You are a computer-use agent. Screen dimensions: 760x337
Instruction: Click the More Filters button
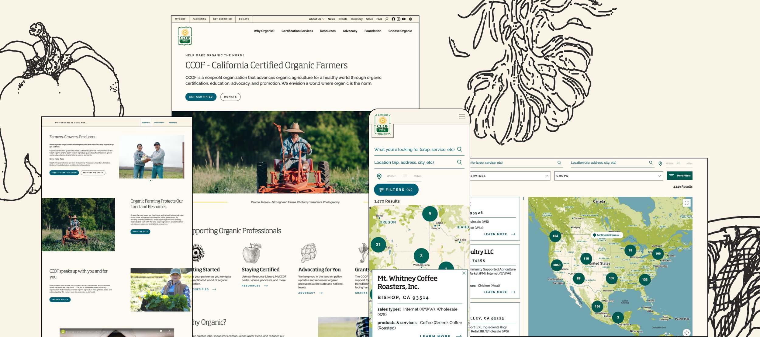click(679, 176)
